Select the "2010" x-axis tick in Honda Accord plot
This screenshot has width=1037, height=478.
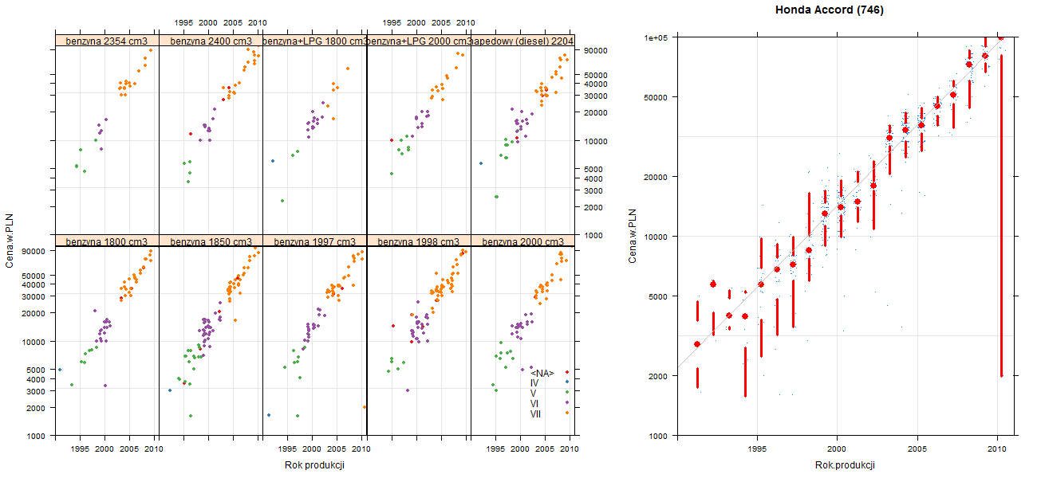tap(997, 449)
